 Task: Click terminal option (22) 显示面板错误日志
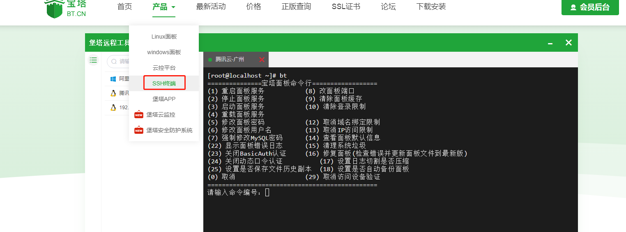[245, 146]
